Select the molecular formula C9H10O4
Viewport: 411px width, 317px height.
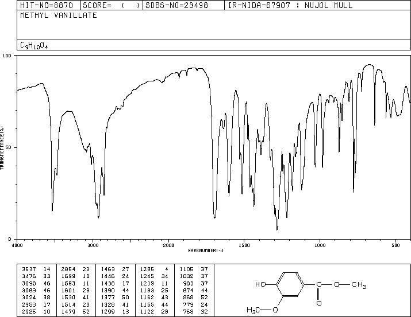34,45
